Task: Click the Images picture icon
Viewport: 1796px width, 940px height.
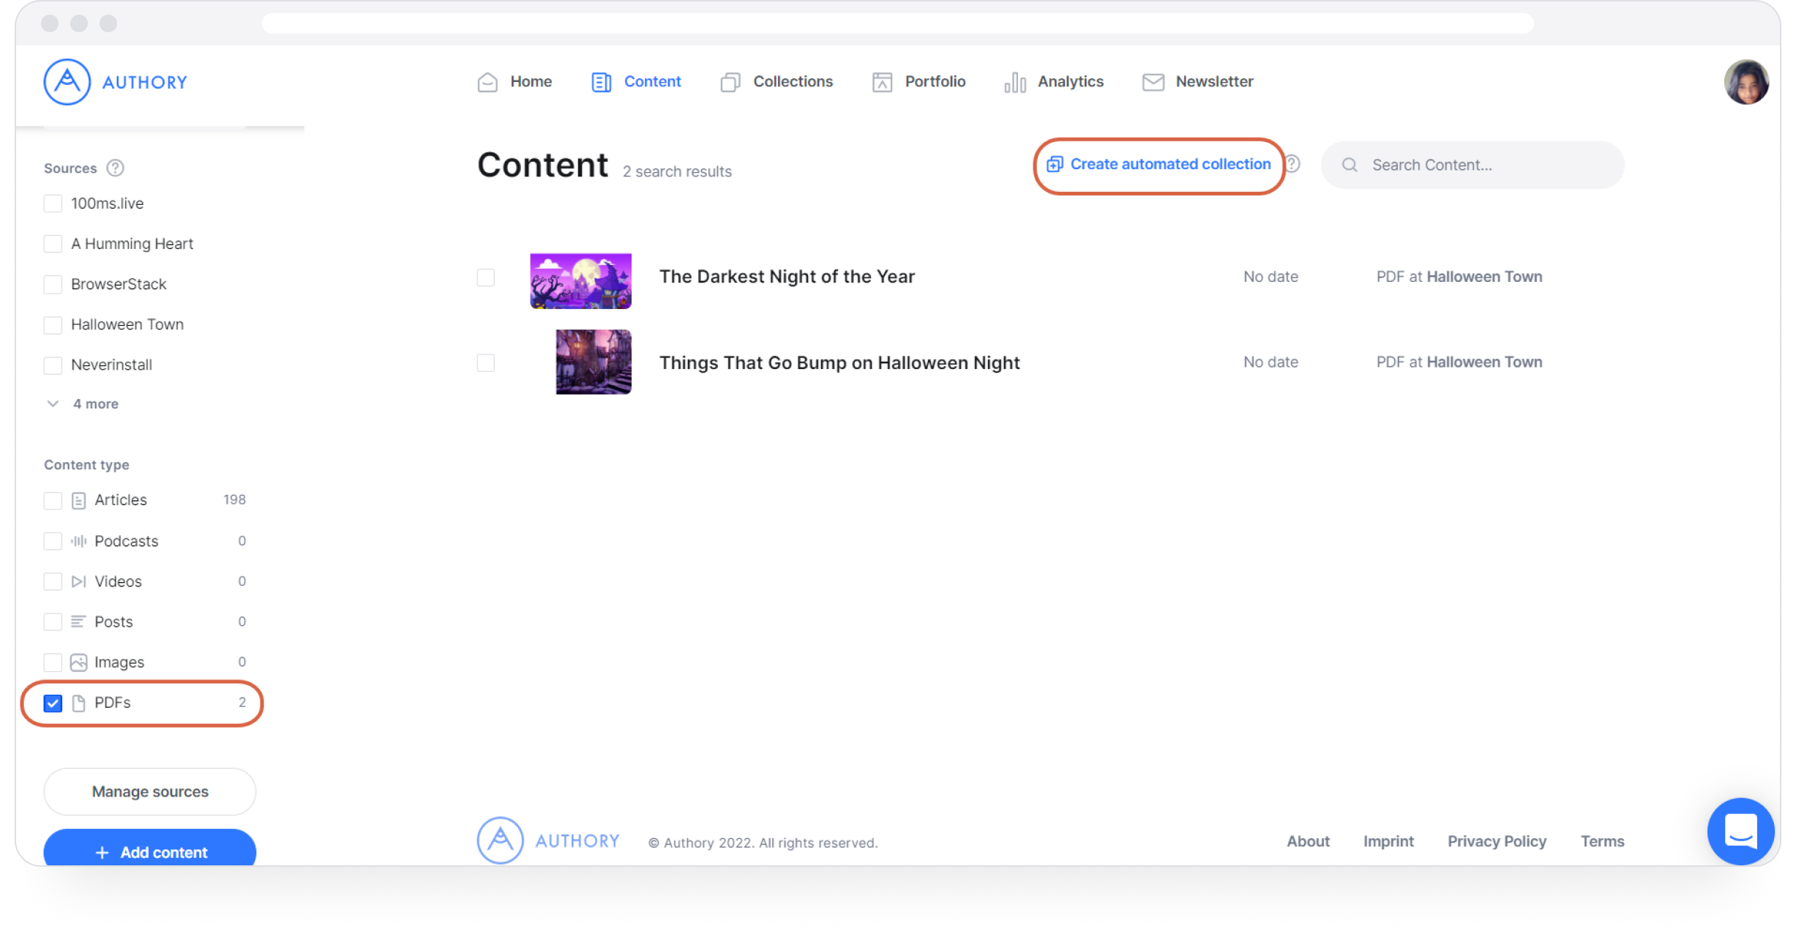Action: (x=78, y=662)
